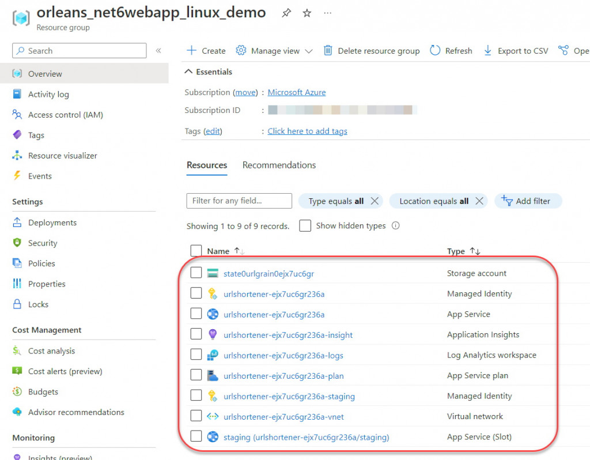590x460 pixels.
Task: Pin the resource group to dashboard
Action: 286,13
